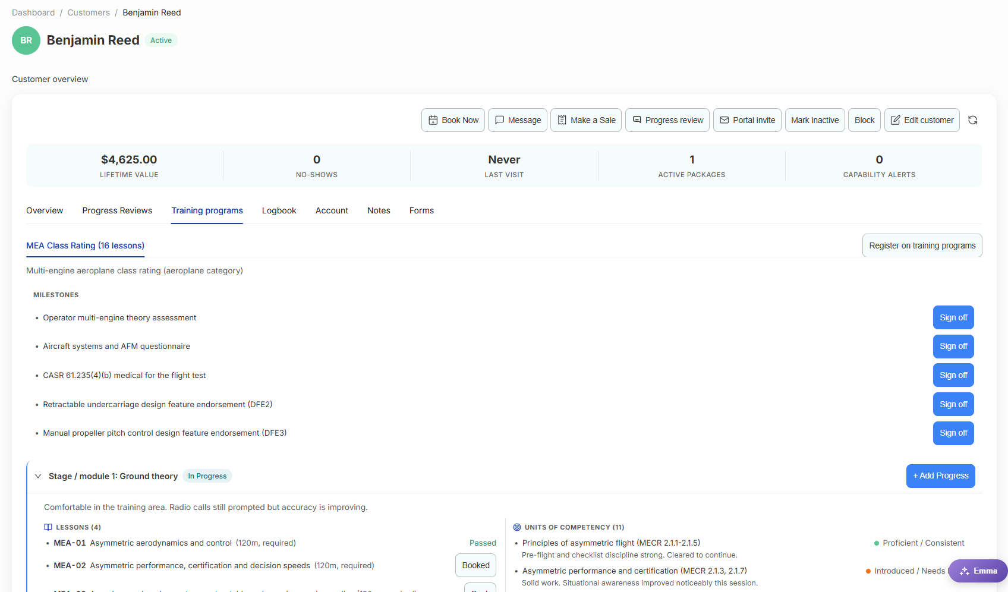
Task: Click the pencil icon on Edit customer
Action: [x=896, y=120]
